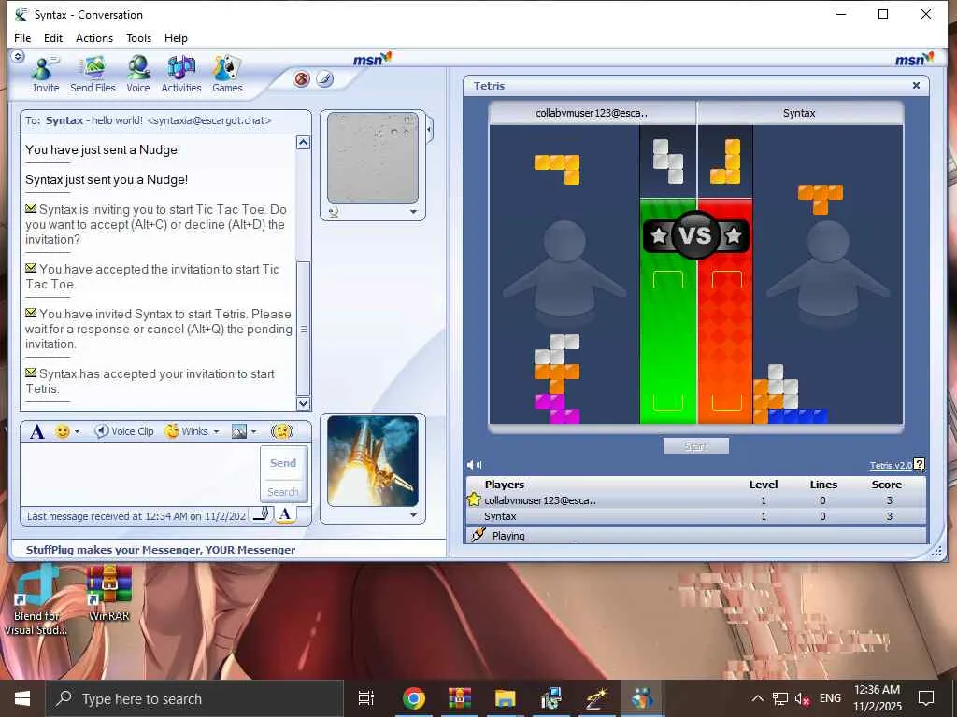The height and width of the screenshot is (717, 957).
Task: Open the font formatting A button
Action: (x=36, y=431)
